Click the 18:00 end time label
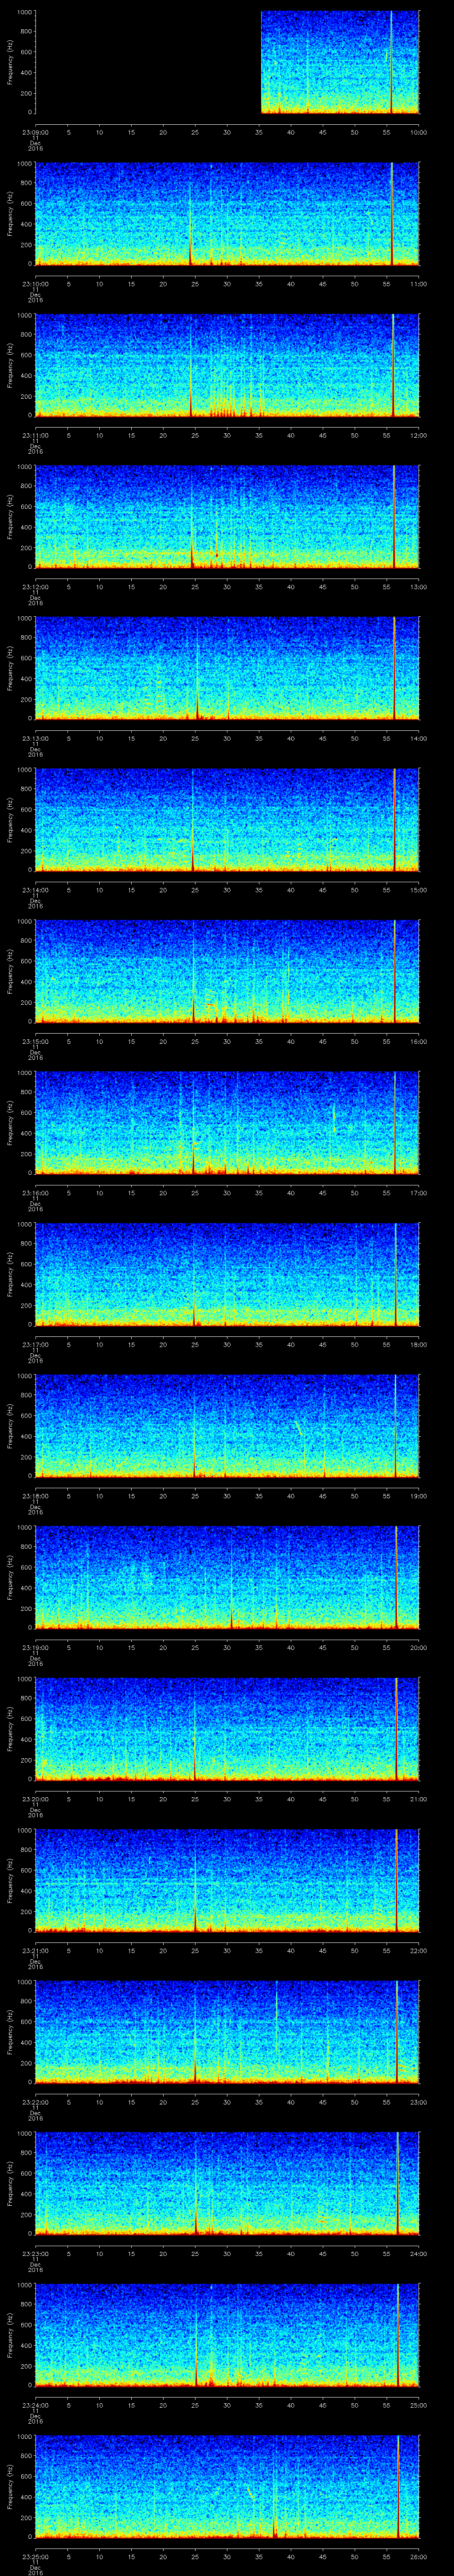 click(419, 1344)
